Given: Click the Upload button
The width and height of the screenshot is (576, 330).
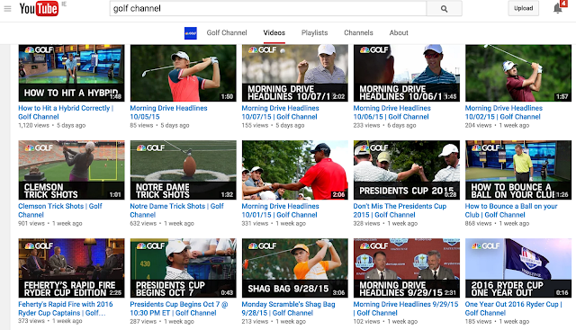Looking at the screenshot, I should (x=524, y=8).
